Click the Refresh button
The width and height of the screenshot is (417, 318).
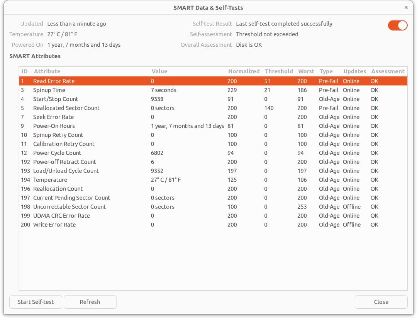coord(90,302)
